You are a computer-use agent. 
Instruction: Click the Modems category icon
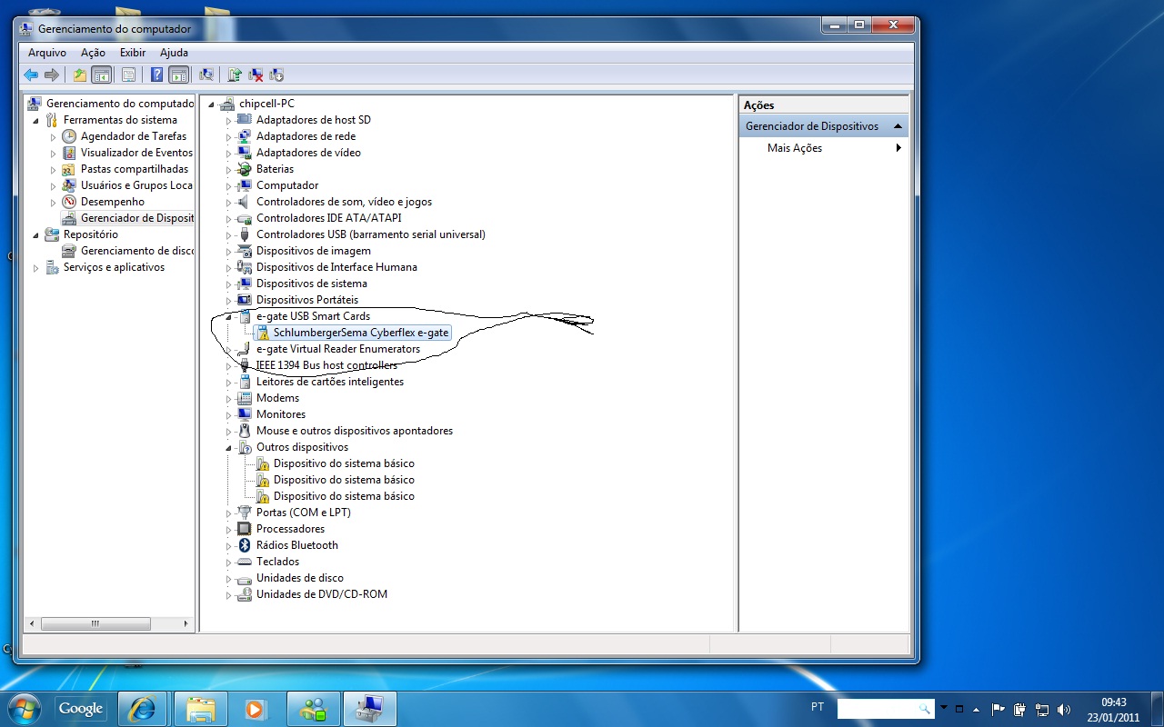pyautogui.click(x=244, y=398)
